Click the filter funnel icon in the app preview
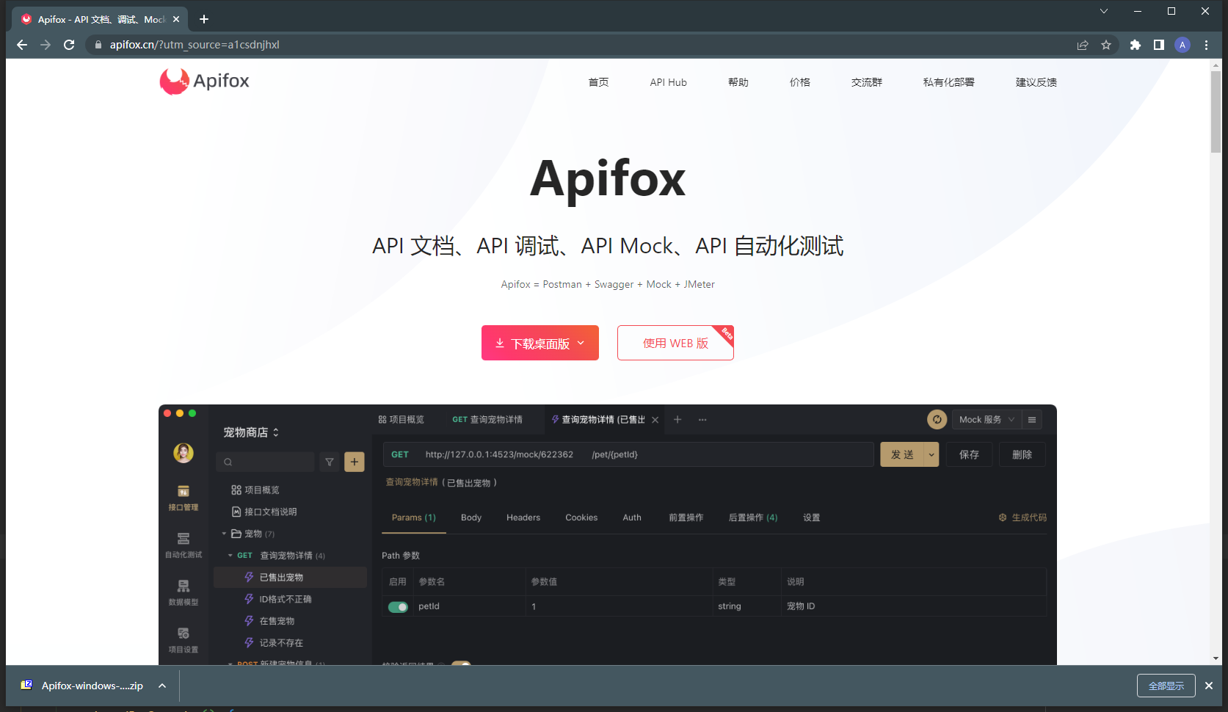This screenshot has width=1228, height=712. (330, 462)
